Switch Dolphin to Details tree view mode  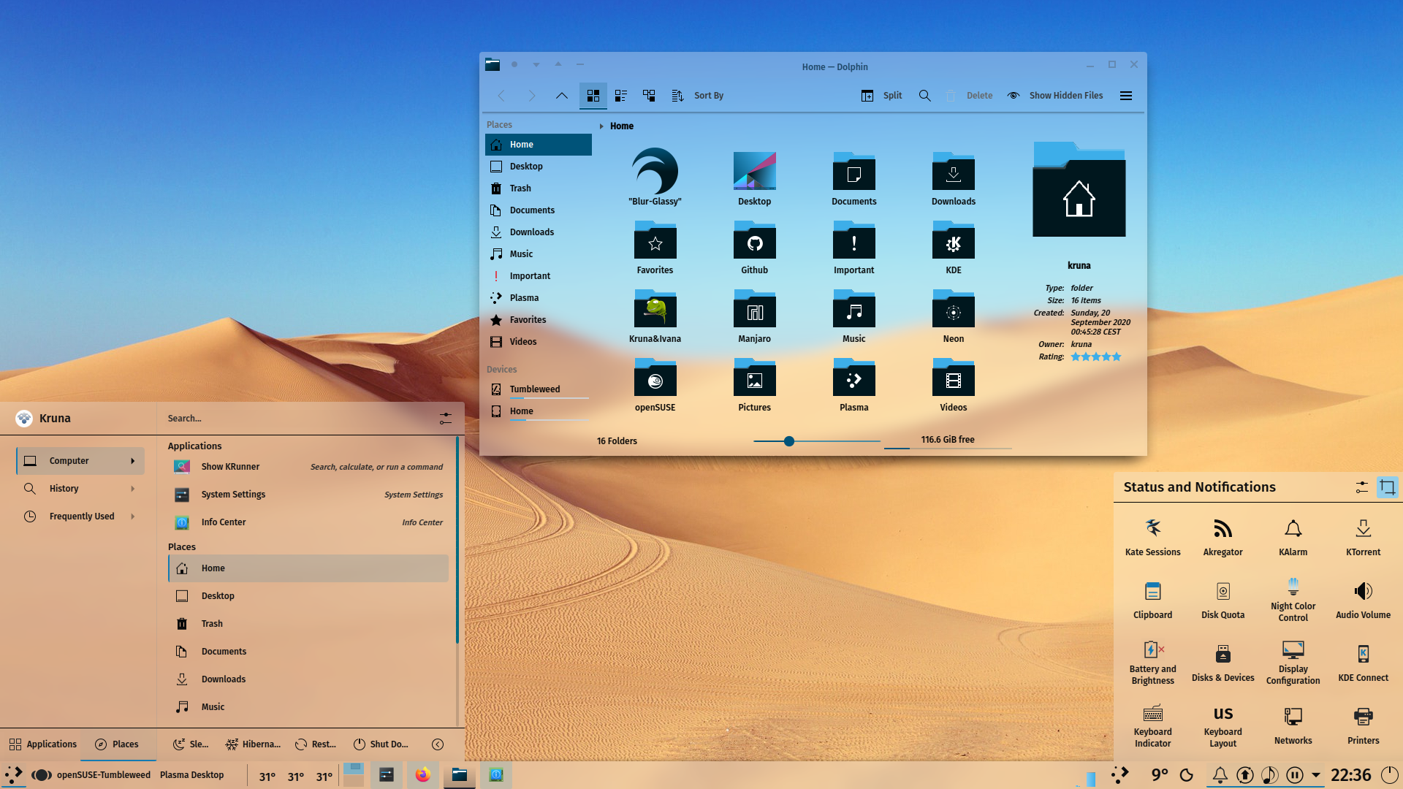[649, 96]
